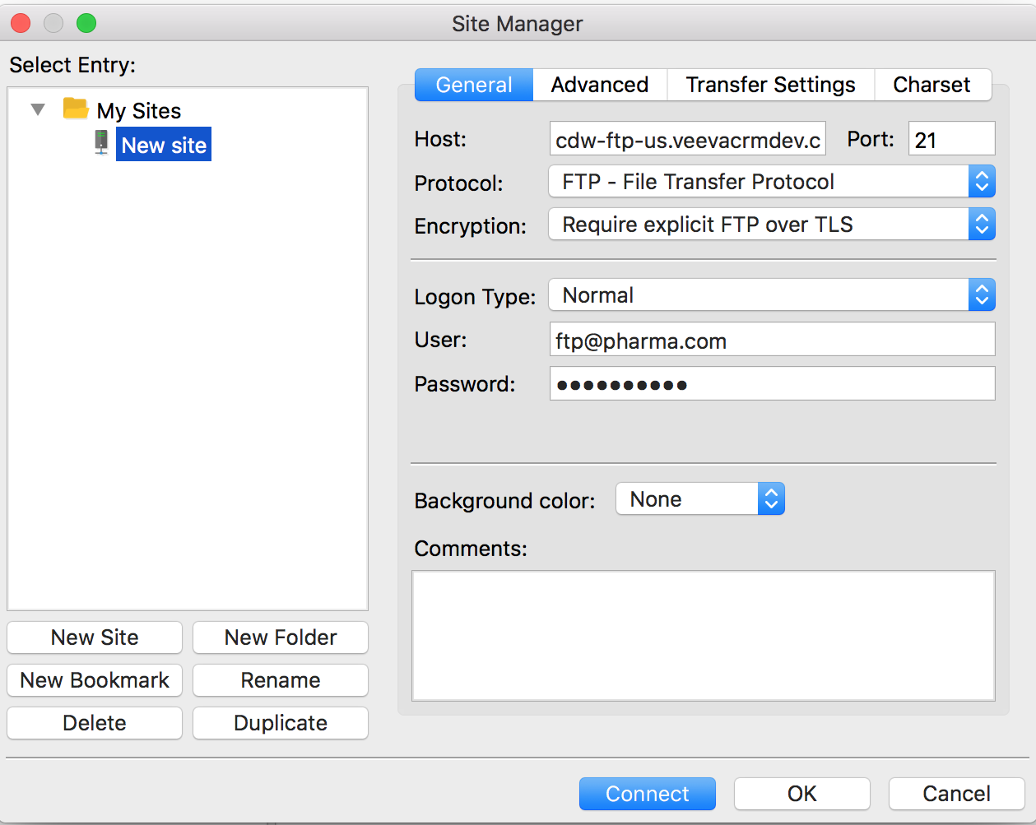Open the Protocol dropdown
This screenshot has width=1036, height=825.
tap(771, 182)
